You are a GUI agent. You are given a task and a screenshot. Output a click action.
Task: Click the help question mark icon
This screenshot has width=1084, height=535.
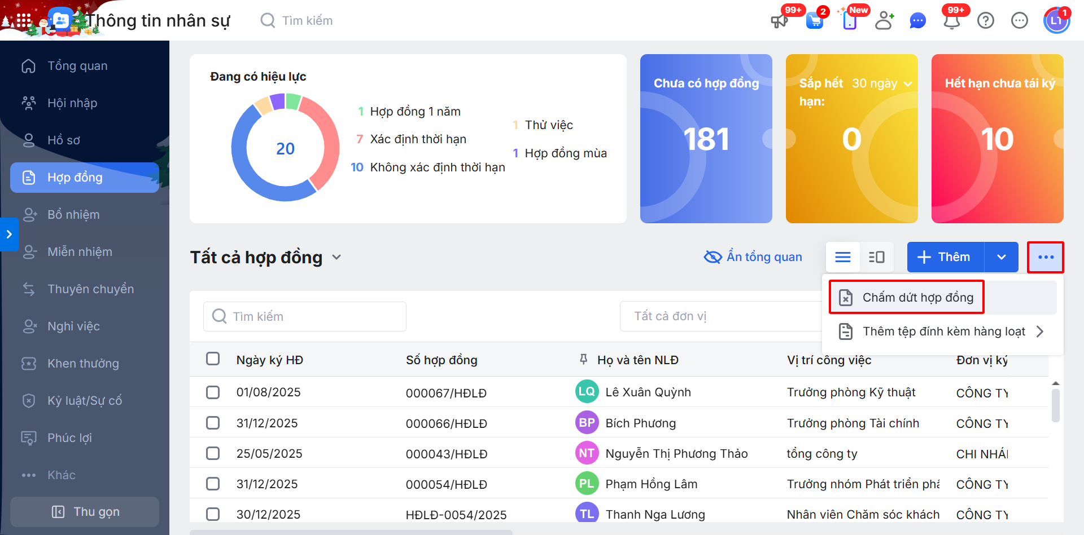pos(986,21)
